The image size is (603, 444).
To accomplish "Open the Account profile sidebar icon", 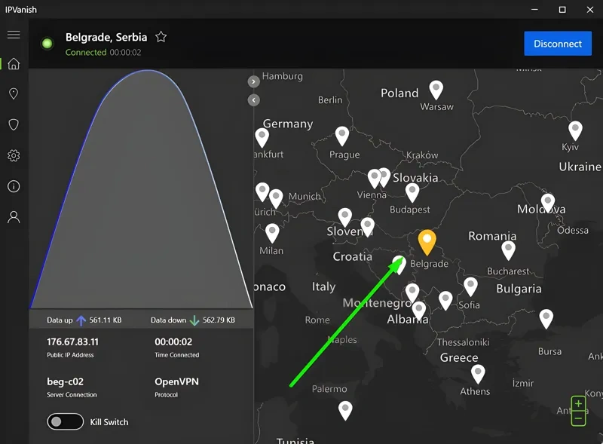I will [14, 217].
